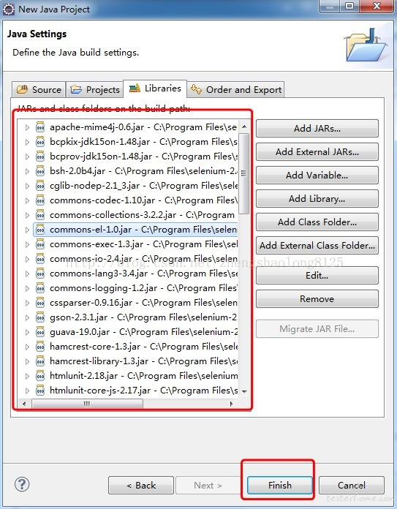
Task: Click the Add External JARs... button
Action: 317,152
